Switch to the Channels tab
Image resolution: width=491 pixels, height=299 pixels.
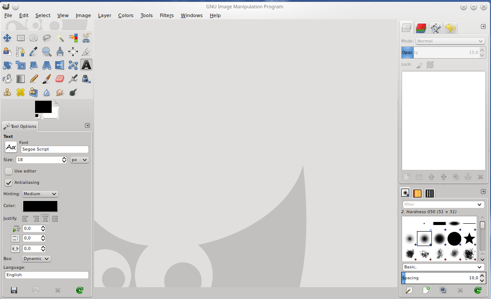[x=421, y=28]
